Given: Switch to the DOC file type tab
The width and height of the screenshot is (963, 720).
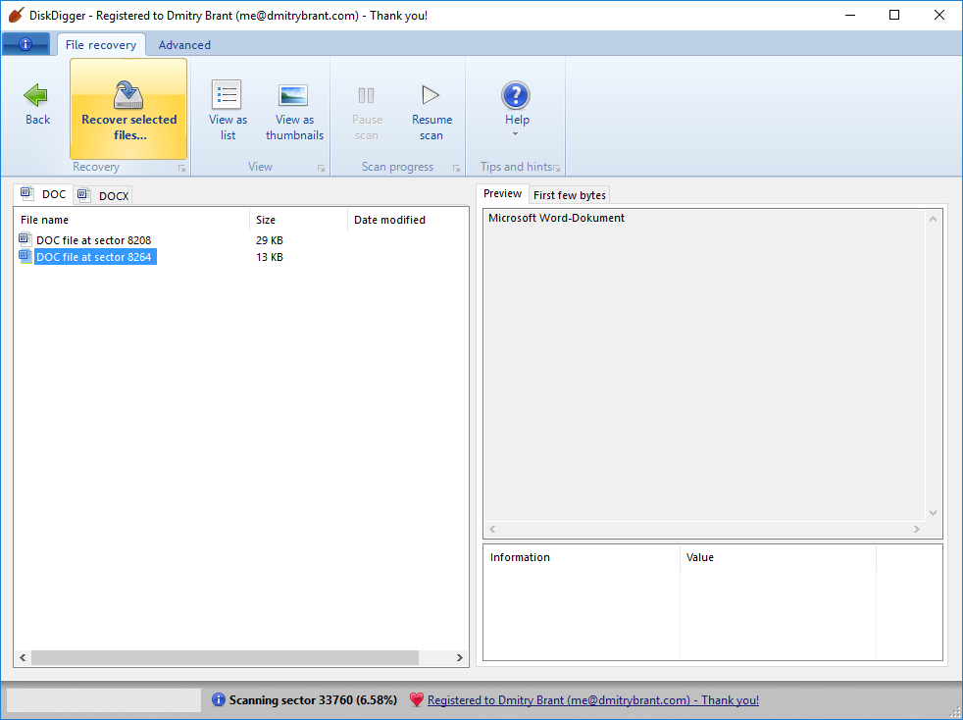Looking at the screenshot, I should coord(43,194).
